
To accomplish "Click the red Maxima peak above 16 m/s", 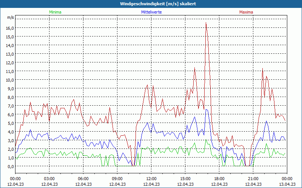I will 206,23.
